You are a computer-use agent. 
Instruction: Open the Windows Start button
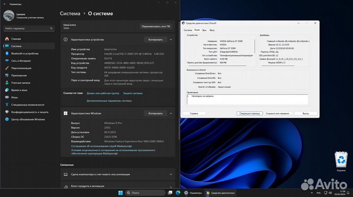121,193
